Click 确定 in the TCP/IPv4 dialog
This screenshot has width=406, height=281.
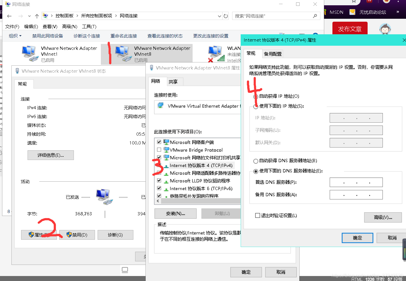click(x=357, y=238)
